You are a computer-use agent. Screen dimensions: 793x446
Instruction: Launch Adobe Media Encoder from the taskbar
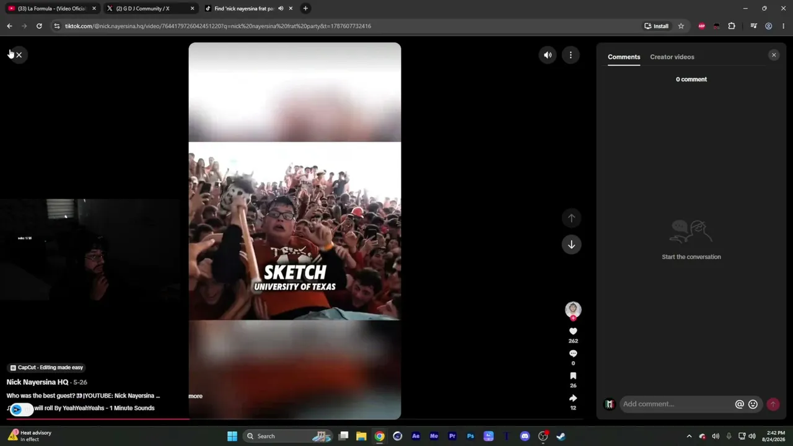(434, 436)
